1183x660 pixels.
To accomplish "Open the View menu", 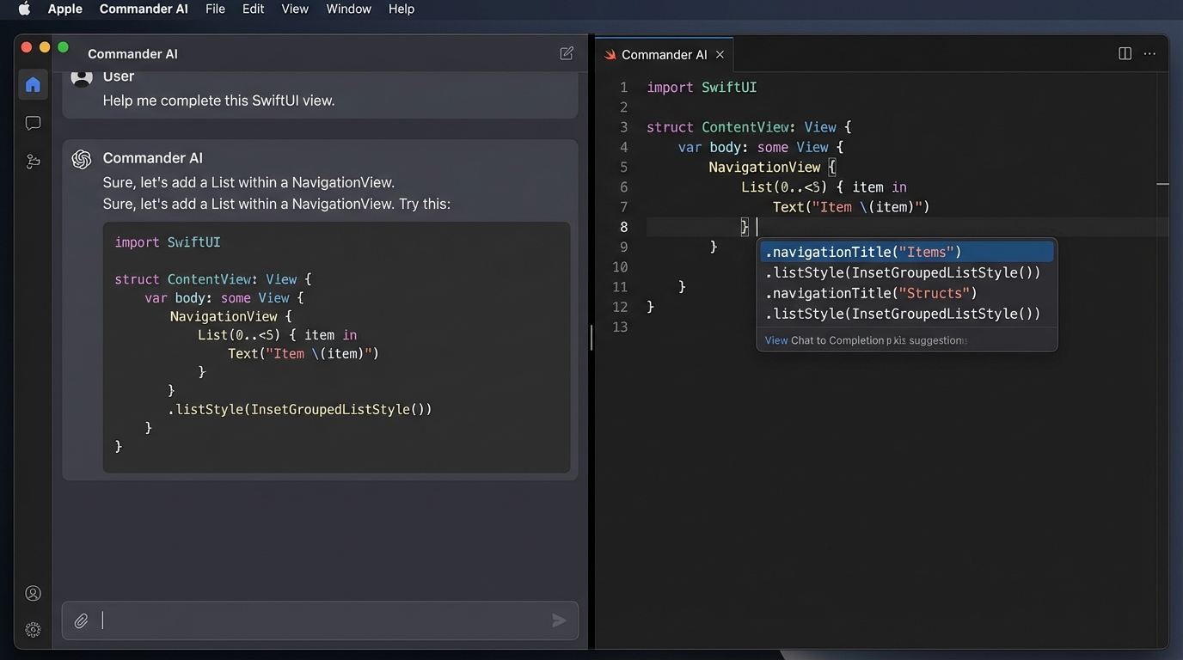I will (x=294, y=9).
